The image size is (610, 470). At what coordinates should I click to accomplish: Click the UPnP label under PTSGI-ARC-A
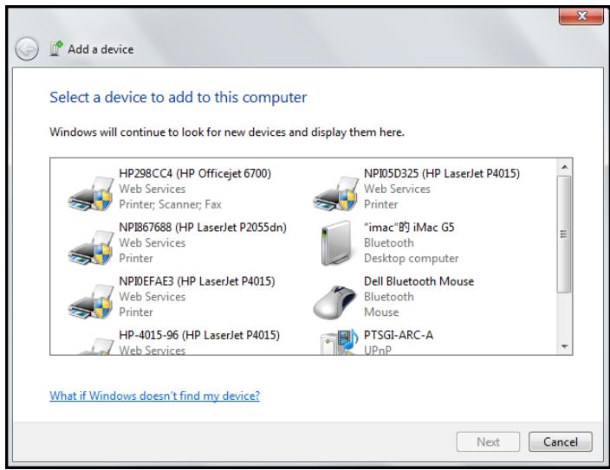pos(378,350)
